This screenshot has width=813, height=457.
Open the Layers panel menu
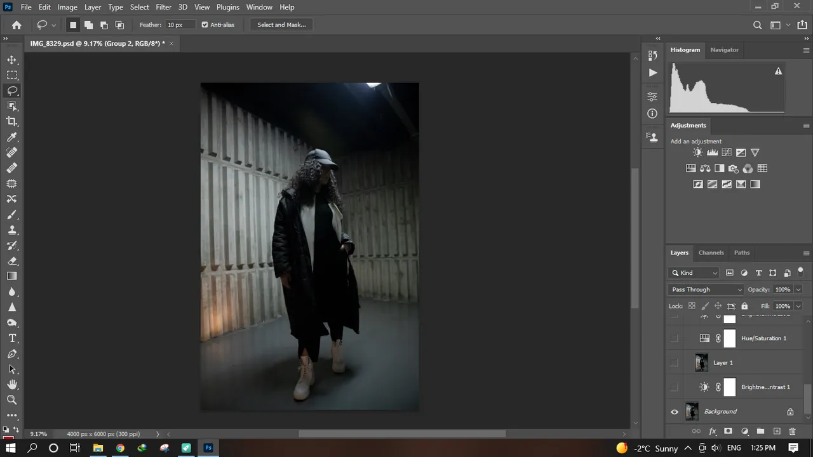tap(806, 253)
